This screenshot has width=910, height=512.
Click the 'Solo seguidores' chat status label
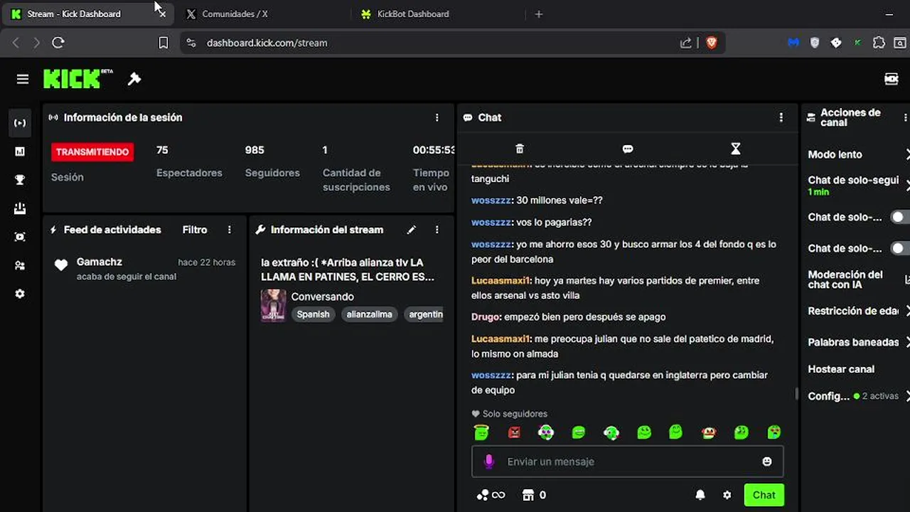tap(510, 414)
